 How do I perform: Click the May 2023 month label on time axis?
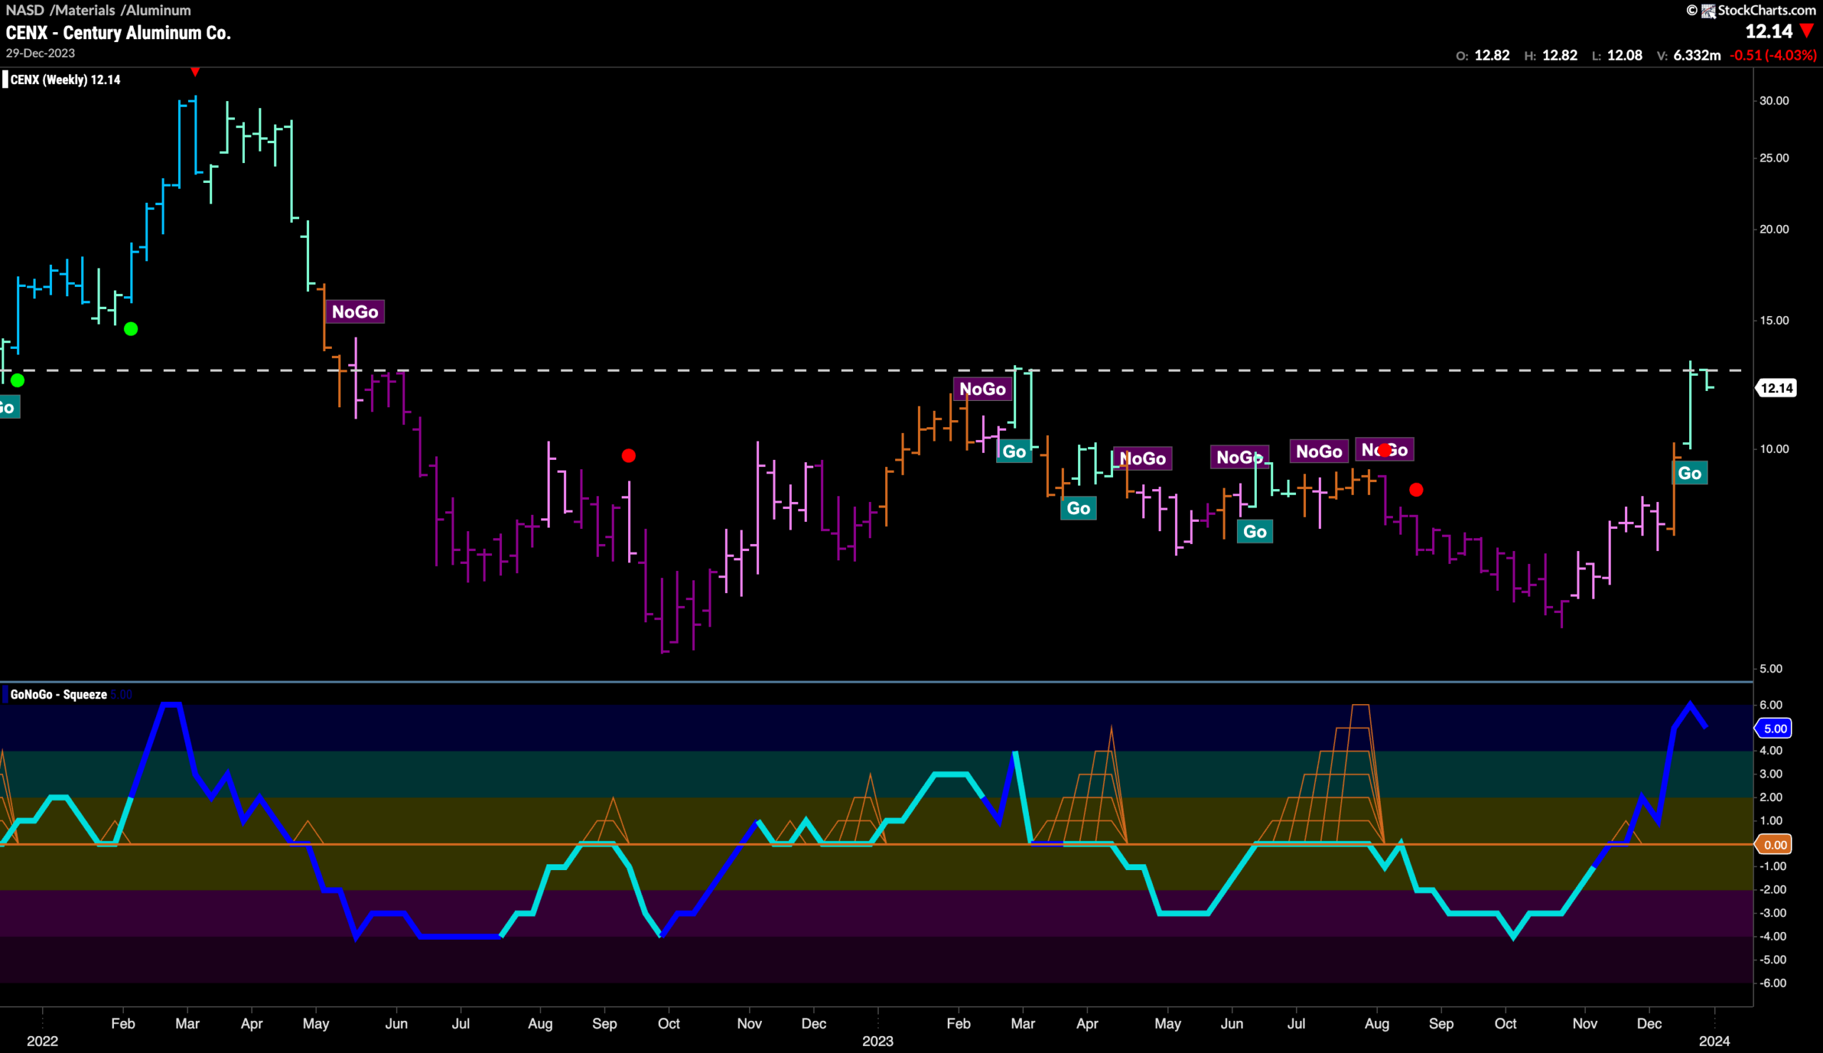1167,1024
